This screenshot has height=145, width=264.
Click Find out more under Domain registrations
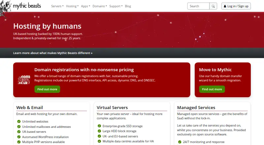pos(47,89)
